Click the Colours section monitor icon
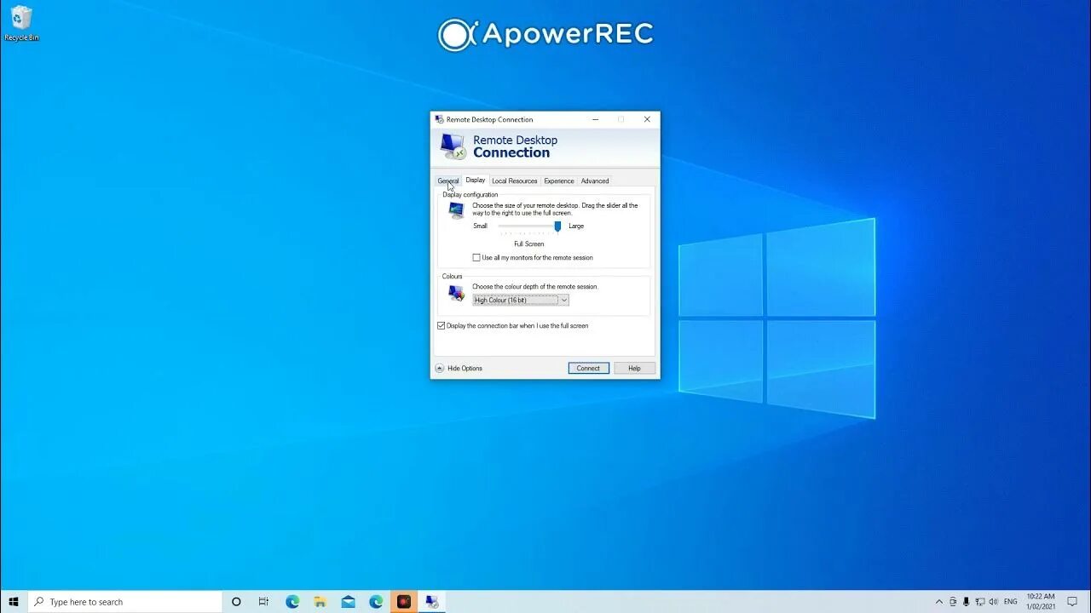 [x=457, y=294]
